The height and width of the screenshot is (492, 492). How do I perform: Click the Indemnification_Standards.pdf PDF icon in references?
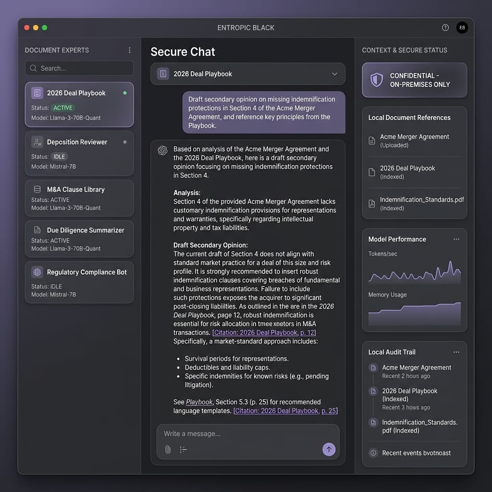tap(372, 203)
